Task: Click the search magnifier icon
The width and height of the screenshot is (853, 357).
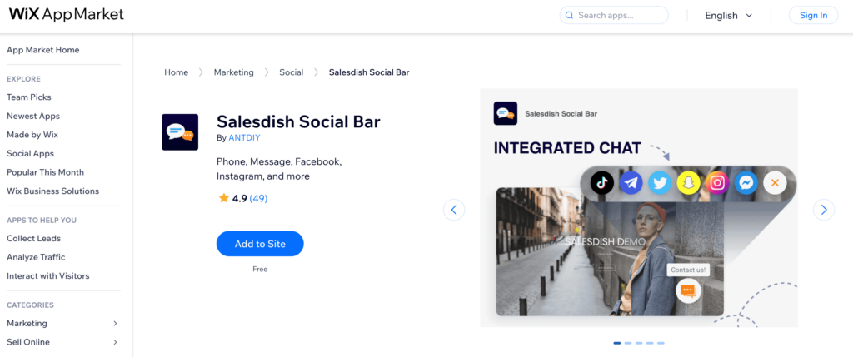Action: pyautogui.click(x=570, y=15)
